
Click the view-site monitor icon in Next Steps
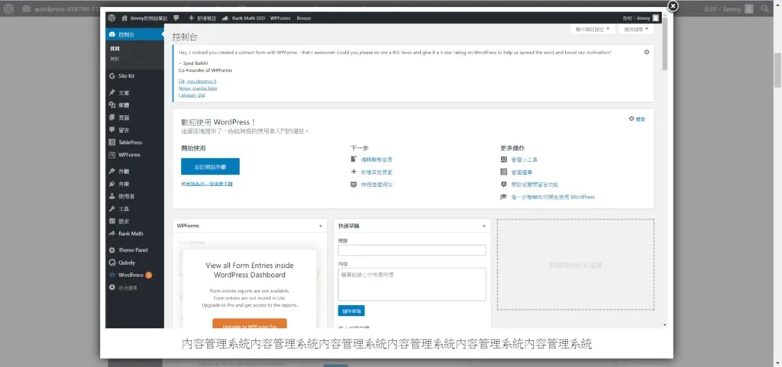pyautogui.click(x=354, y=184)
